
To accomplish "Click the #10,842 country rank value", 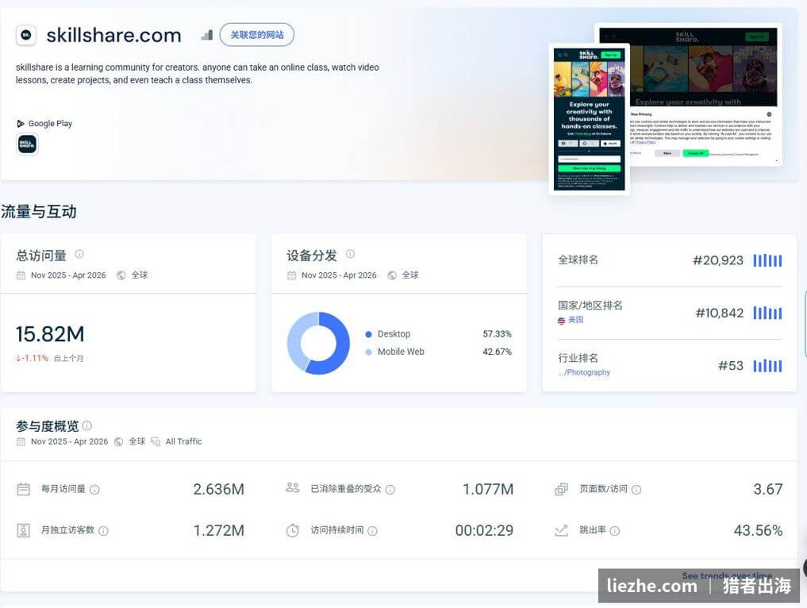I will pos(720,313).
